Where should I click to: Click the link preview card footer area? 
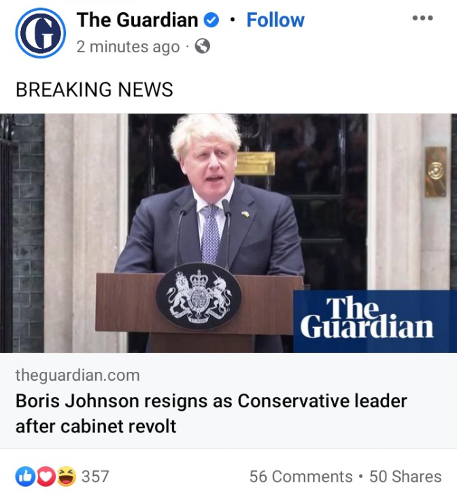228,400
